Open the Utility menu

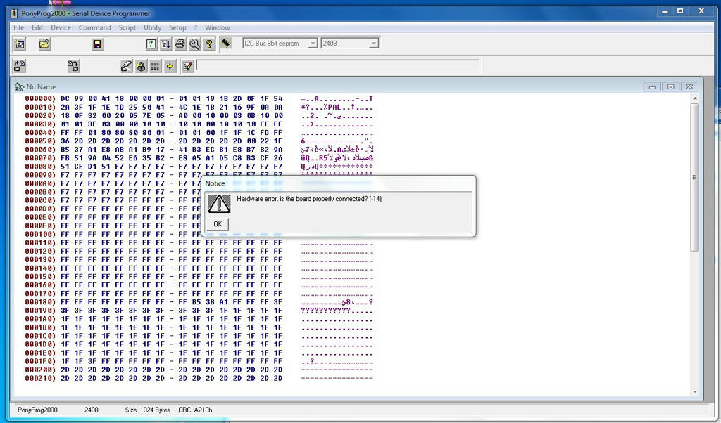pyautogui.click(x=153, y=27)
